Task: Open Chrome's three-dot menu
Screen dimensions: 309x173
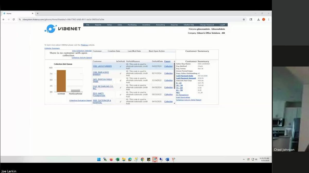Action: [x=269, y=19]
